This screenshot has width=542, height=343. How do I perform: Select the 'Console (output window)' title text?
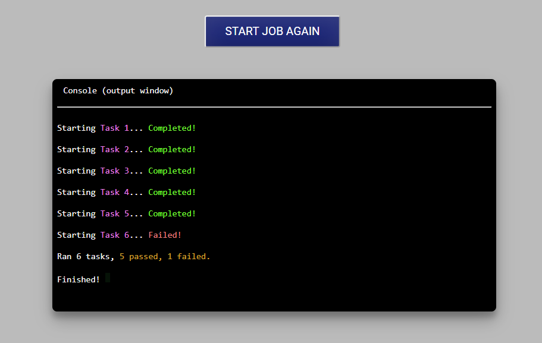[x=118, y=91]
